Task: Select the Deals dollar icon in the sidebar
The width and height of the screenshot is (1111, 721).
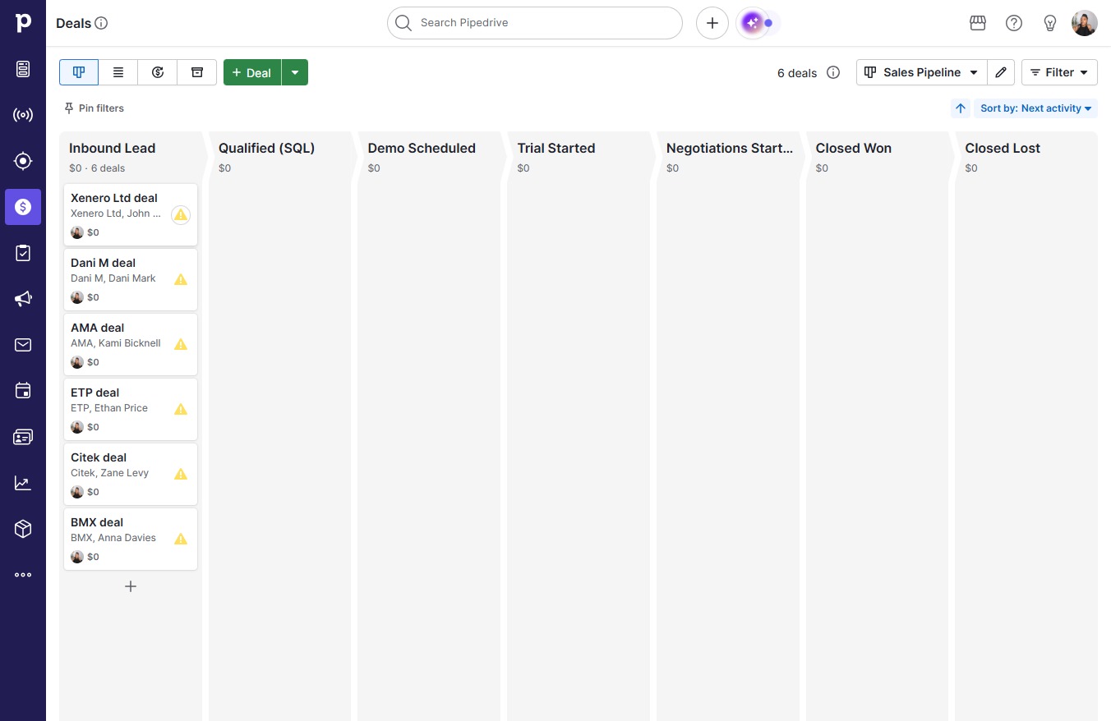Action: 23,207
